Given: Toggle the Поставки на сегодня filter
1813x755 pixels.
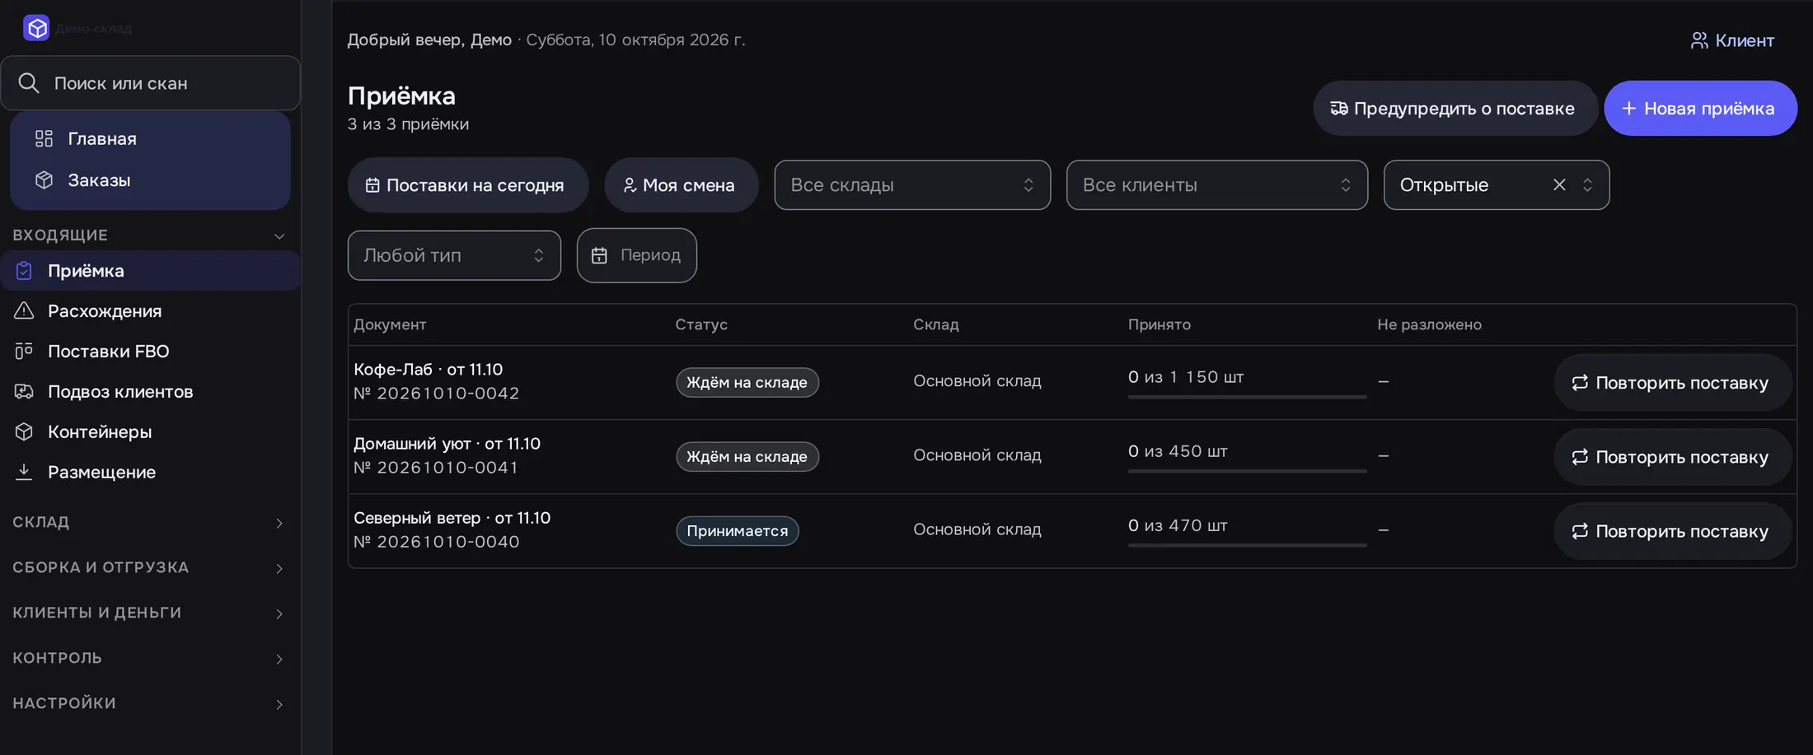Looking at the screenshot, I should point(468,185).
